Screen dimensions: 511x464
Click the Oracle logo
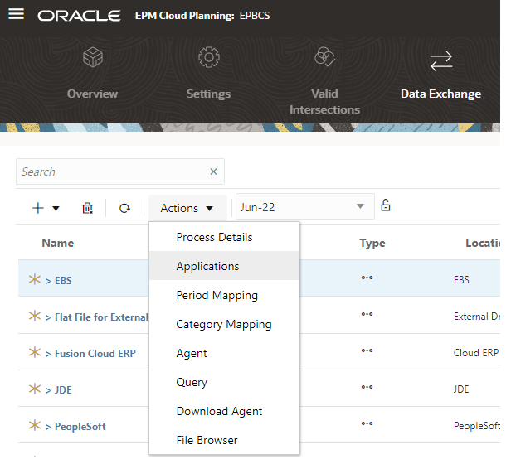[79, 15]
